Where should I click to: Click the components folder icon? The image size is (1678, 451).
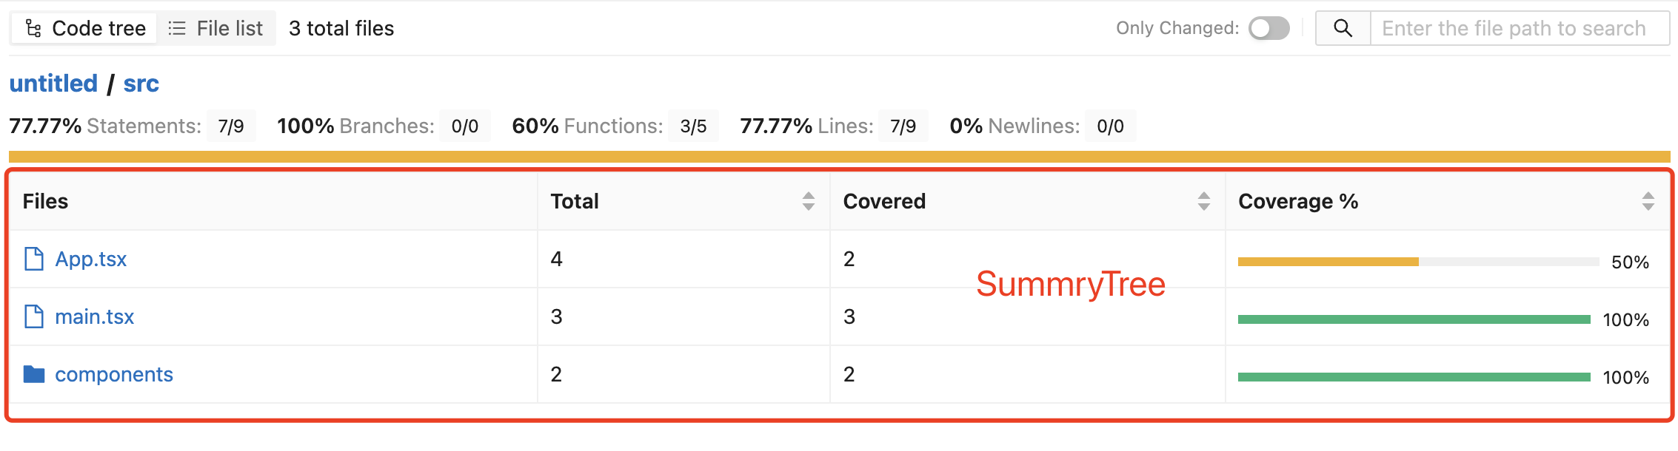[34, 374]
